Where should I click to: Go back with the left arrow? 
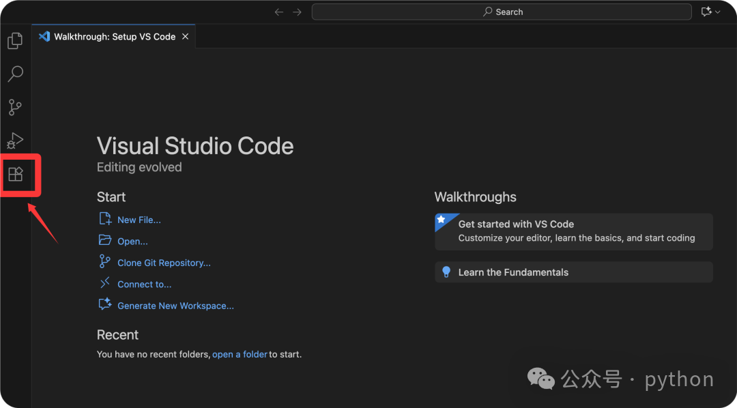(279, 12)
